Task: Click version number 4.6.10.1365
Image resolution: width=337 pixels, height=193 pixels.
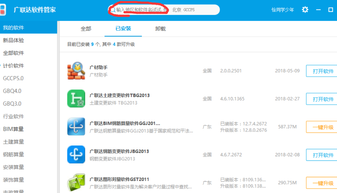Action: tap(232, 99)
